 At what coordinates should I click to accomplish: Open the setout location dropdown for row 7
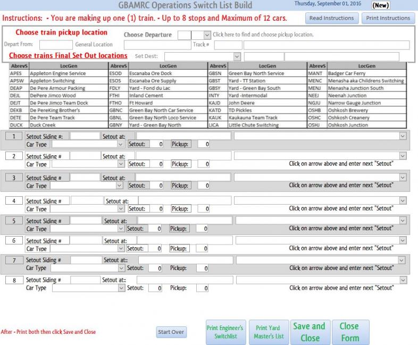tap(402, 260)
